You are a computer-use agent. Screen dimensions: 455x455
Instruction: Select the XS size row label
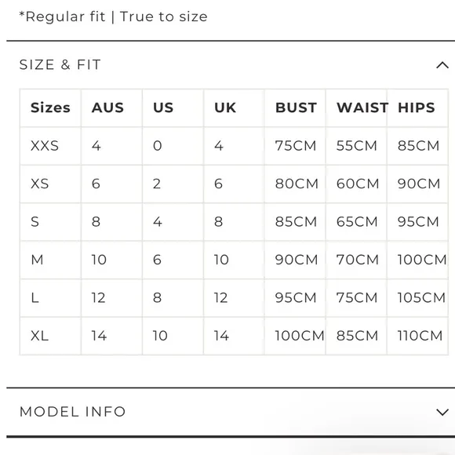click(x=40, y=184)
